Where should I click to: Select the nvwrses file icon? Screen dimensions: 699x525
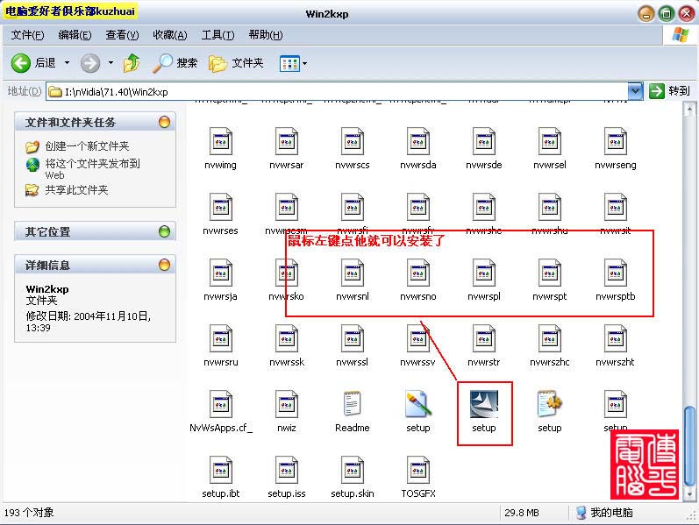221,207
